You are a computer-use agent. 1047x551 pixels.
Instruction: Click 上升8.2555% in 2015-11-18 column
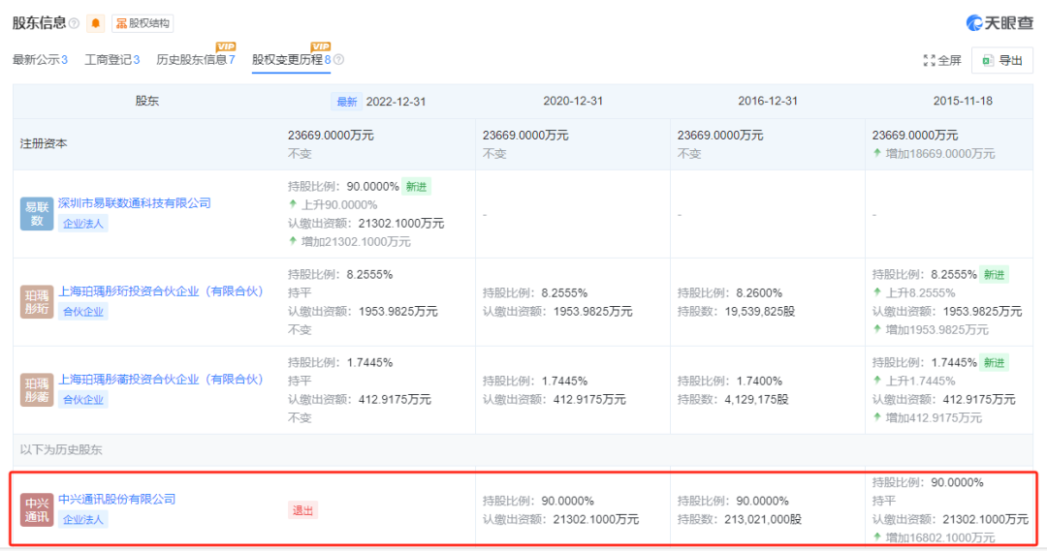click(x=913, y=292)
